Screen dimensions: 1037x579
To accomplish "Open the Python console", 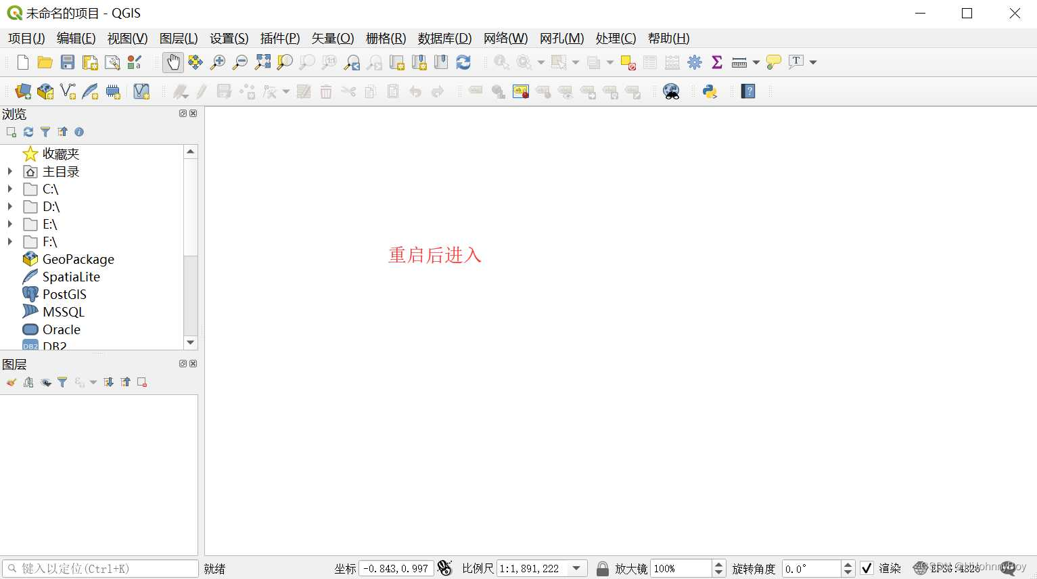I will pyautogui.click(x=710, y=91).
